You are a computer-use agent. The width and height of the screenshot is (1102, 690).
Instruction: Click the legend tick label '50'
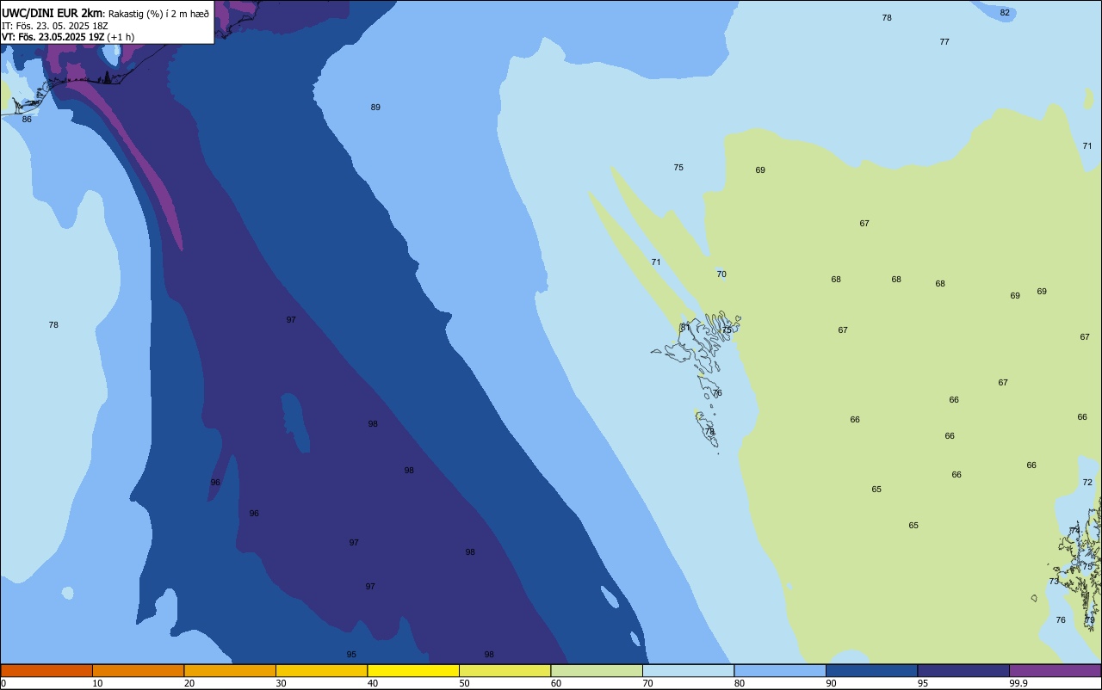(x=464, y=683)
